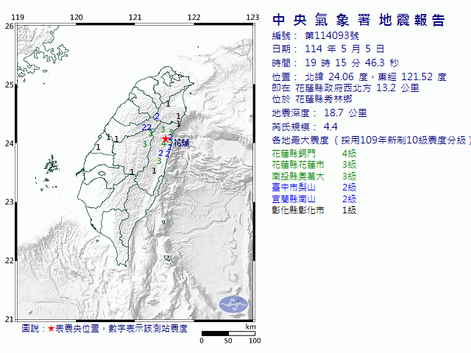Click the latitude axis label 21

10,319
